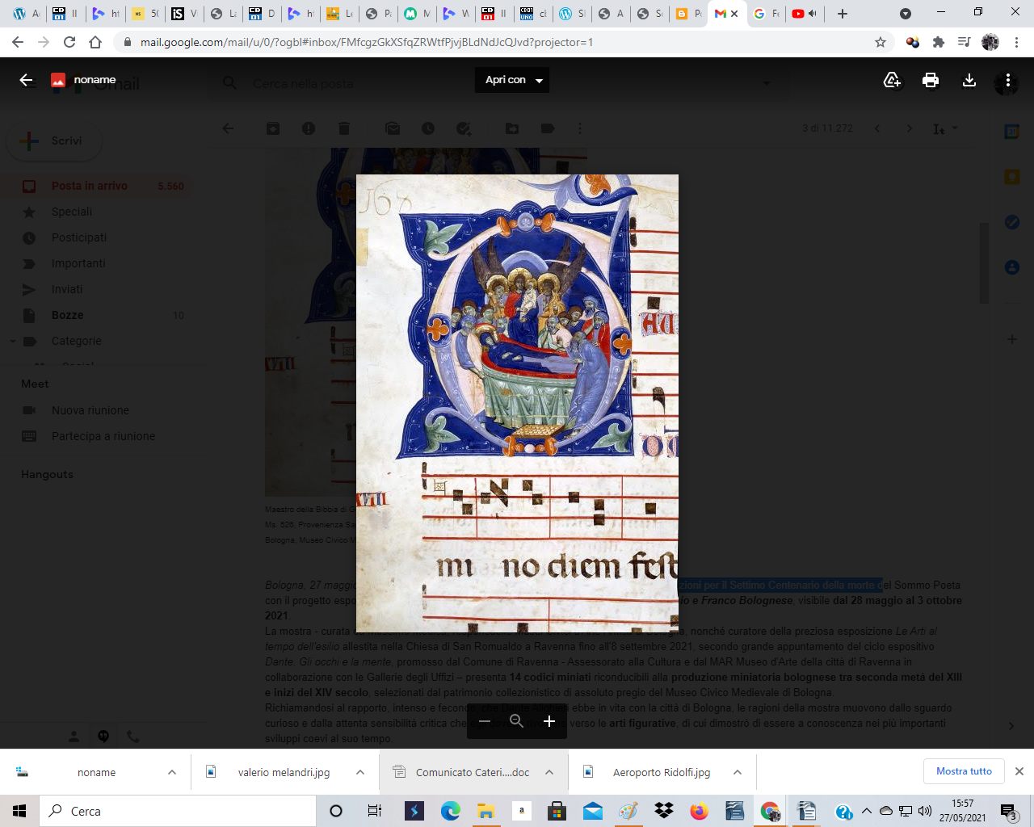Go back in the browser
The image size is (1034, 827).
click(x=18, y=42)
